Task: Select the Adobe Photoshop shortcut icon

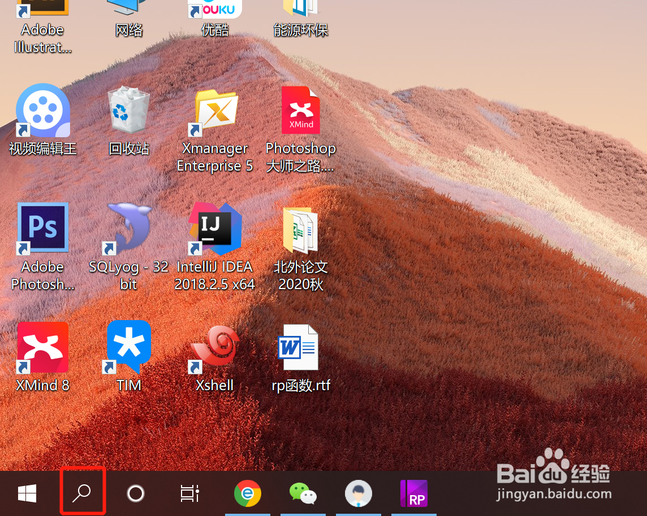Action: click(43, 228)
